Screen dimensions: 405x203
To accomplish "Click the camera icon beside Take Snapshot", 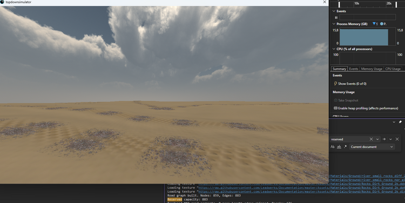I will [335, 100].
